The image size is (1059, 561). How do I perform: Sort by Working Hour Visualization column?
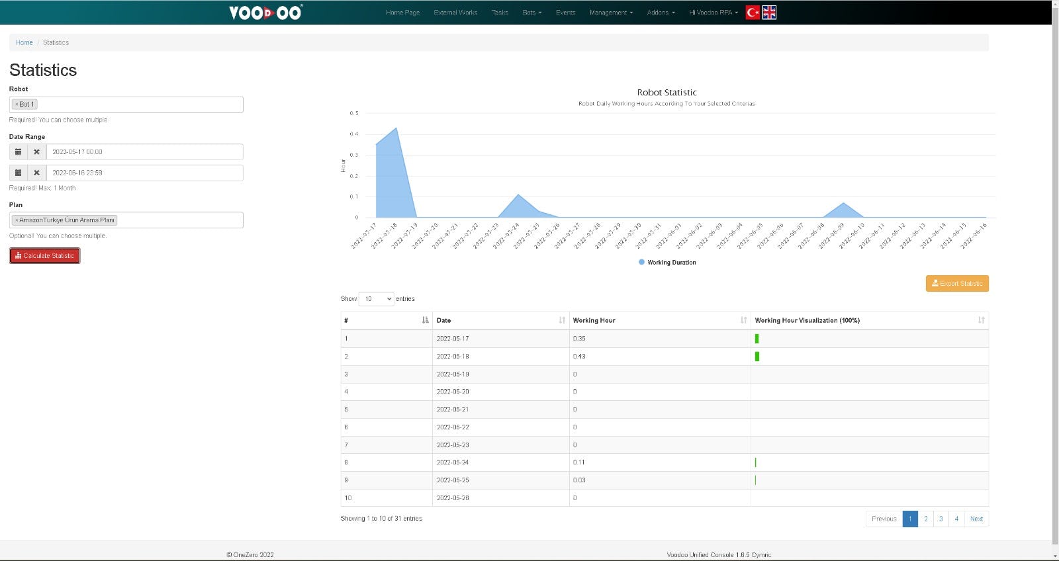[x=870, y=320]
